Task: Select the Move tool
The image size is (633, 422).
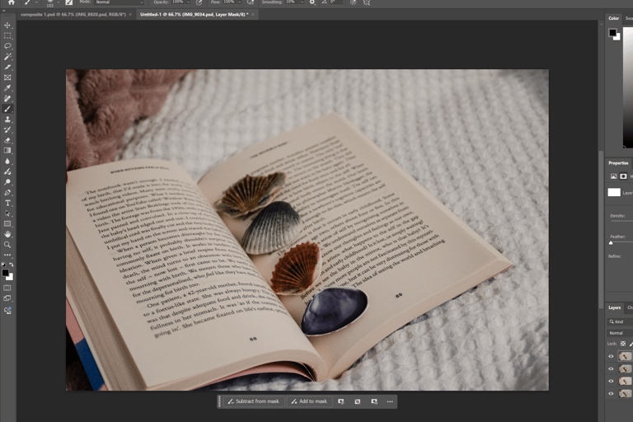Action: [x=7, y=25]
